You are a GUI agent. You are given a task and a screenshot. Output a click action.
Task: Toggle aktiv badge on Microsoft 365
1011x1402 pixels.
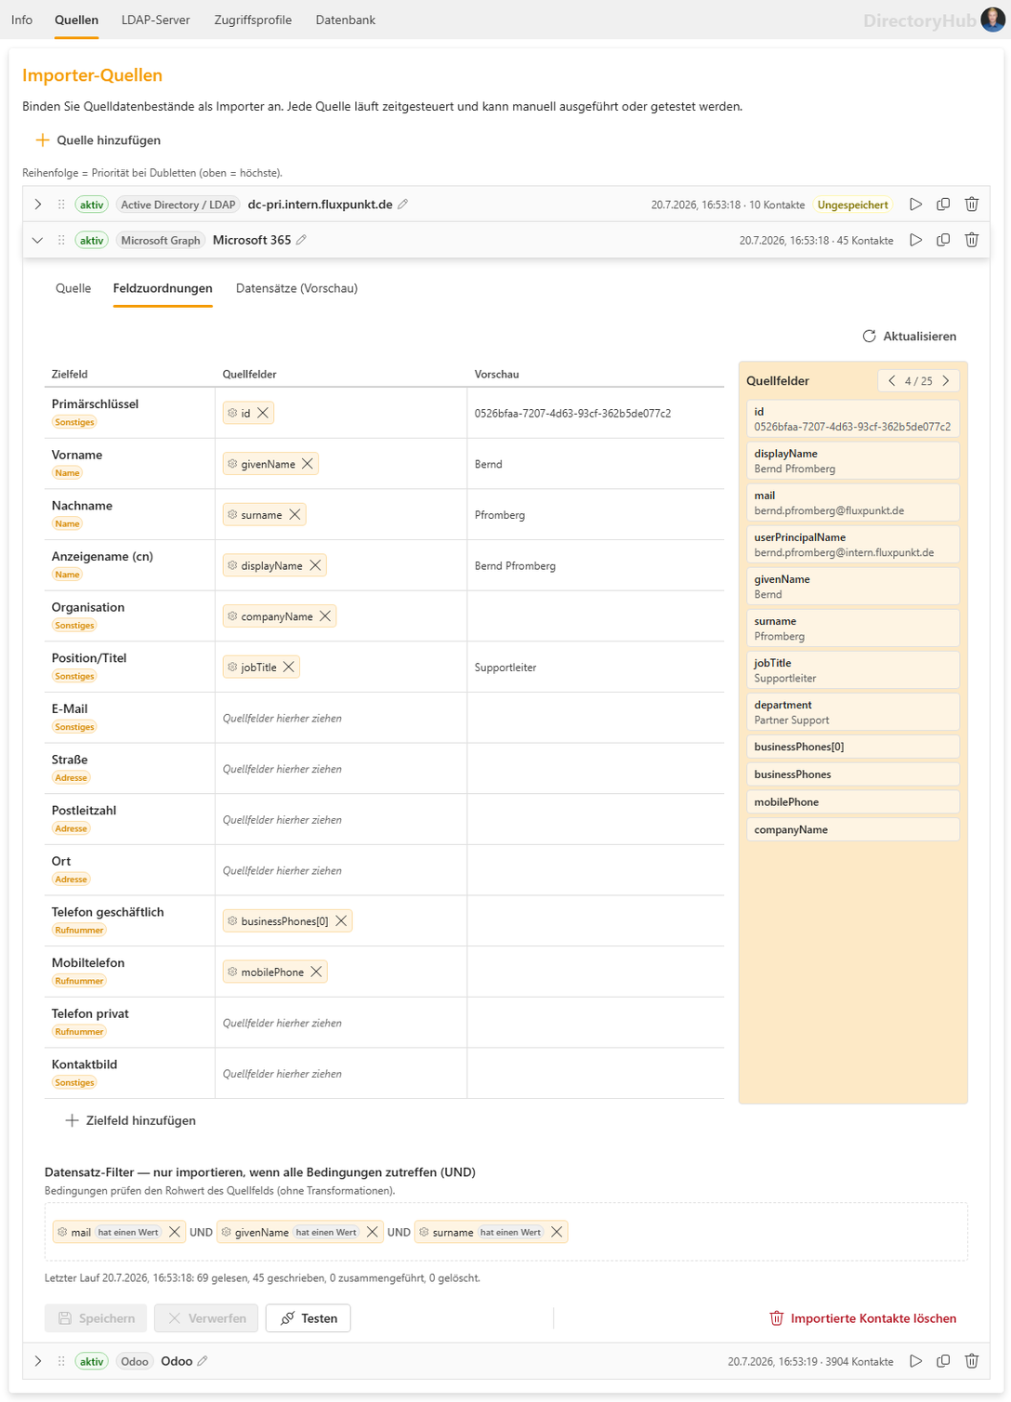[92, 240]
